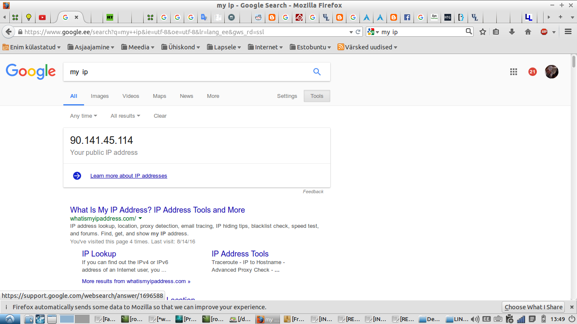Viewport: 577px width, 324px height.
Task: Click Choose What I Share button
Action: (x=533, y=307)
